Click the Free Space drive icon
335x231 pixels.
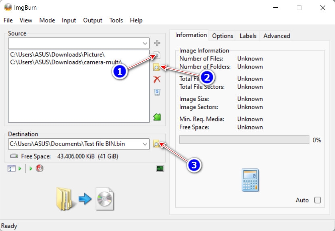tap(14, 156)
